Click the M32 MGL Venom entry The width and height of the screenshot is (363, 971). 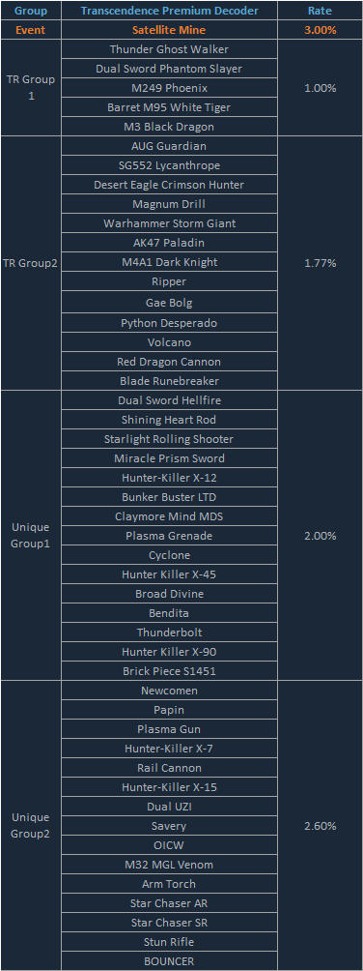(170, 865)
